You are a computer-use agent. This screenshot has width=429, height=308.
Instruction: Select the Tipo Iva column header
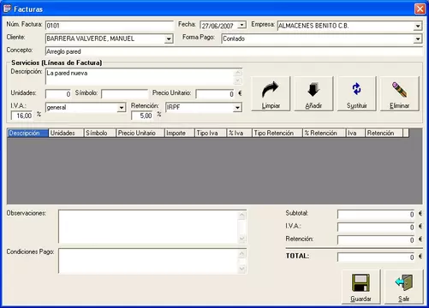[x=211, y=133]
